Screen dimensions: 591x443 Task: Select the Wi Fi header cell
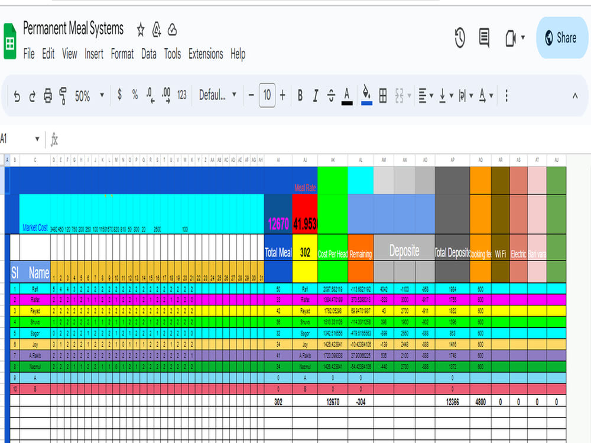(501, 247)
